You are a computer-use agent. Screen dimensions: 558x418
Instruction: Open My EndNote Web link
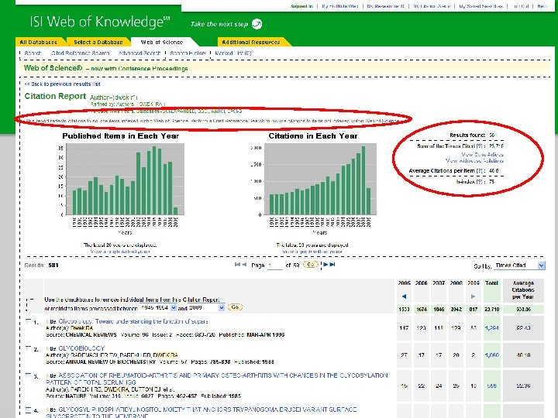340,6
